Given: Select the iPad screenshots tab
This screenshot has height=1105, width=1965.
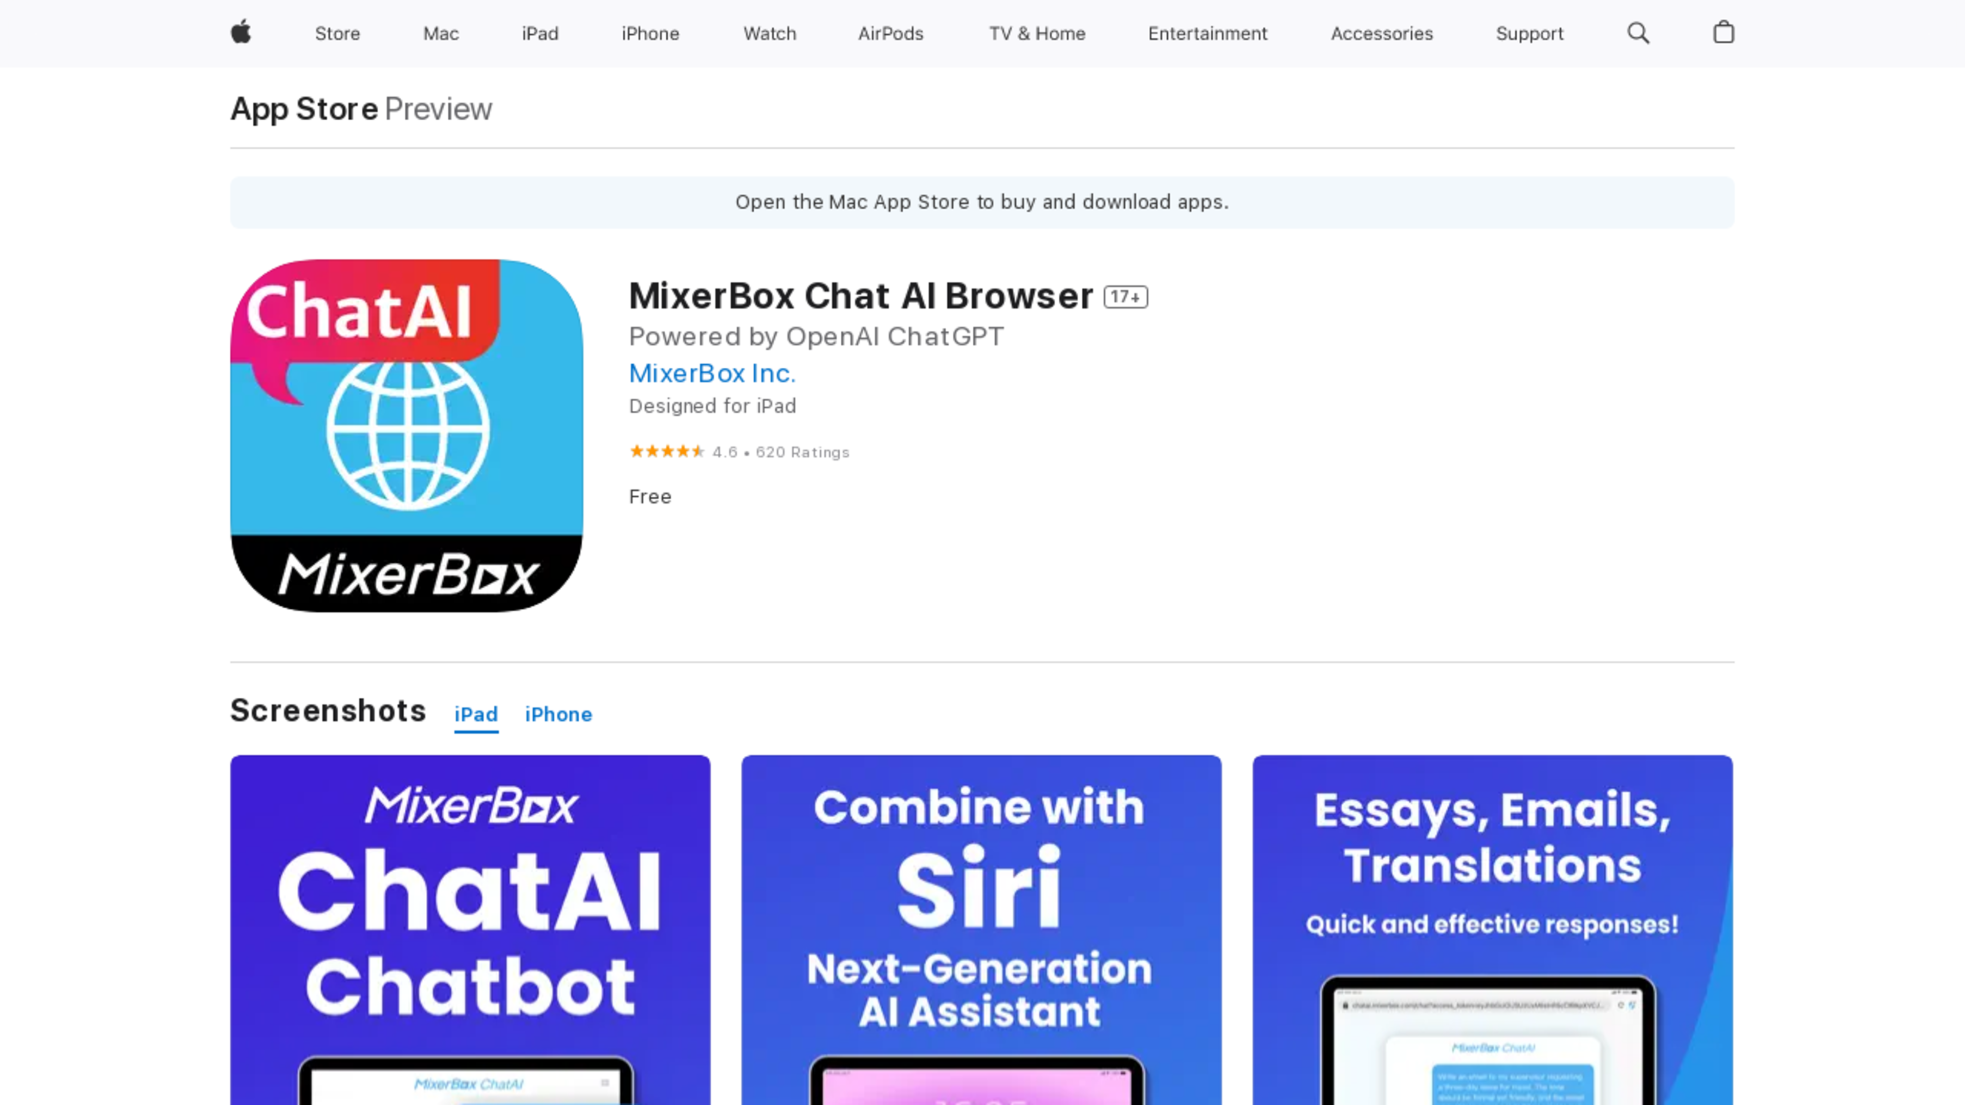Looking at the screenshot, I should pos(476,715).
